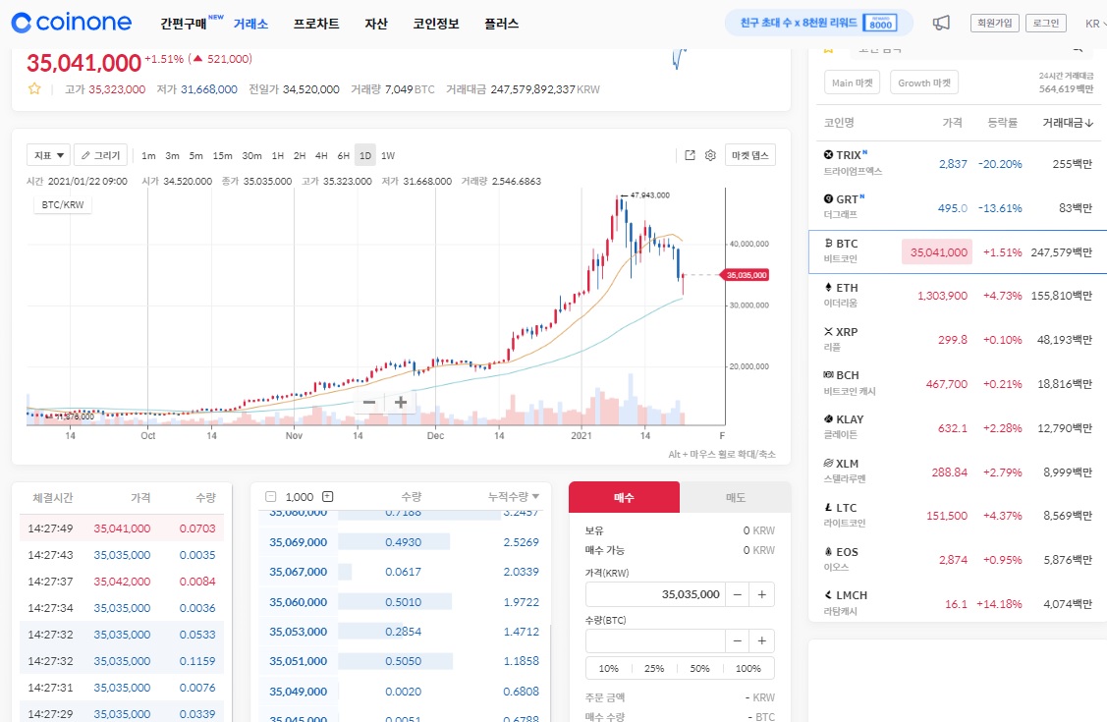Increase the BTC quantity value

(762, 640)
